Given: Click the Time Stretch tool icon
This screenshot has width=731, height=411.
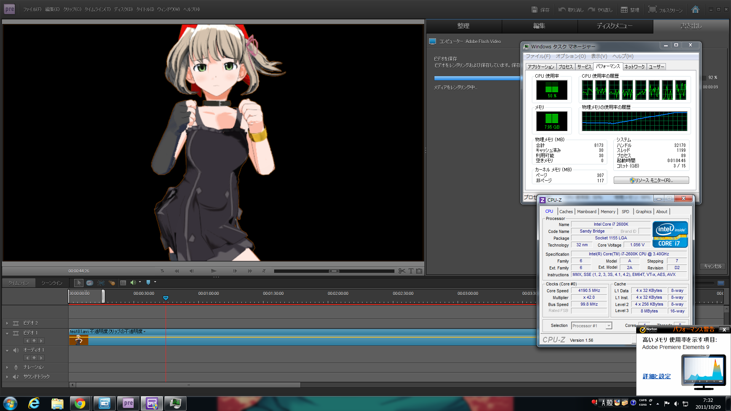Looking at the screenshot, I should (x=90, y=283).
